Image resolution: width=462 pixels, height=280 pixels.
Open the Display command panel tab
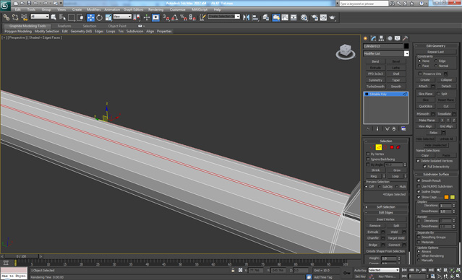[398, 38]
